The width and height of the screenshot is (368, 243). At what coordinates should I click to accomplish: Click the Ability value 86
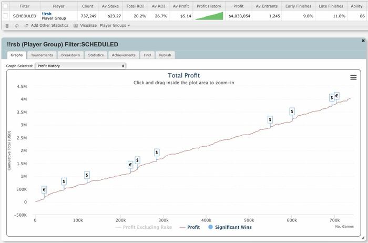pos(362,16)
